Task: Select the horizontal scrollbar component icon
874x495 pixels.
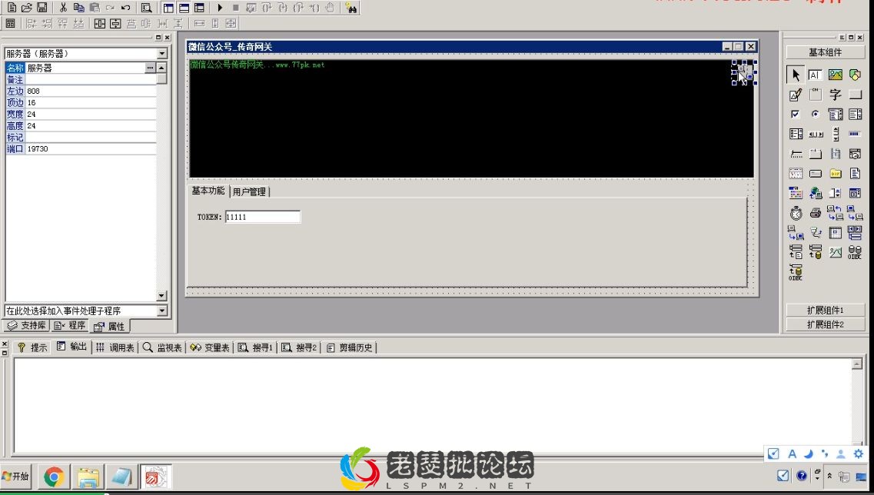Action: tap(816, 135)
